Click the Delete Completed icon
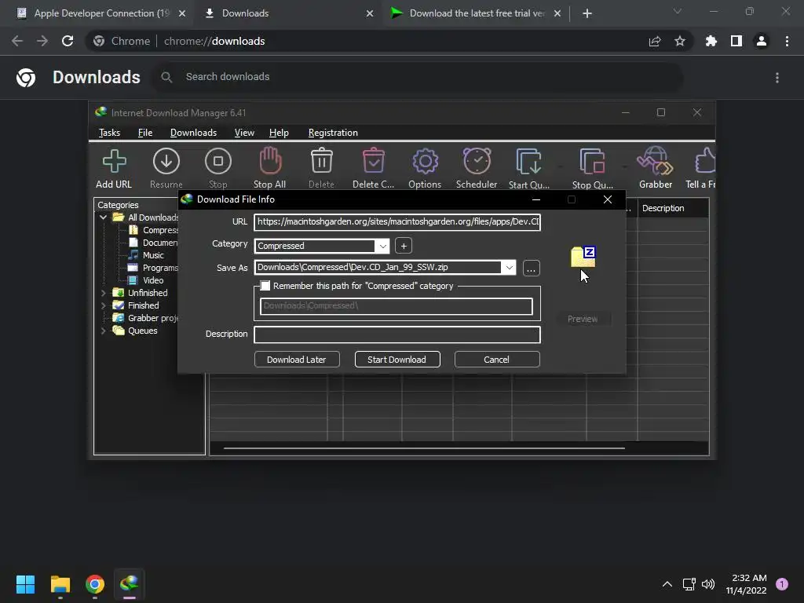804x603 pixels. pyautogui.click(x=373, y=161)
